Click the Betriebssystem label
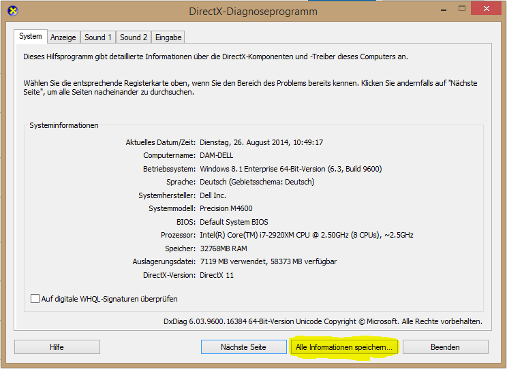The image size is (507, 369). click(170, 169)
